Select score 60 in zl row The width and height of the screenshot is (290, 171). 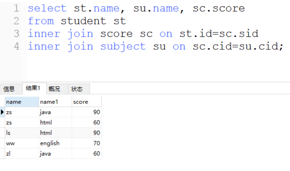coord(87,153)
